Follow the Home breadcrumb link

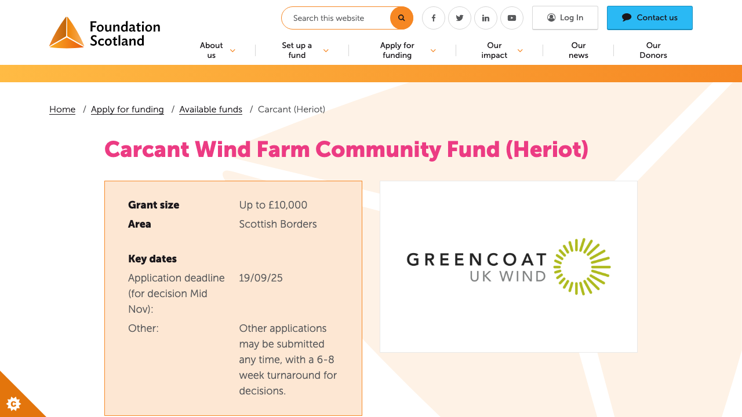(62, 109)
